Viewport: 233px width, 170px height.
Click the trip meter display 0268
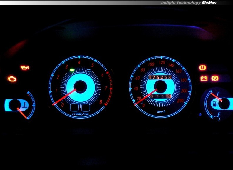pyautogui.click(x=160, y=96)
